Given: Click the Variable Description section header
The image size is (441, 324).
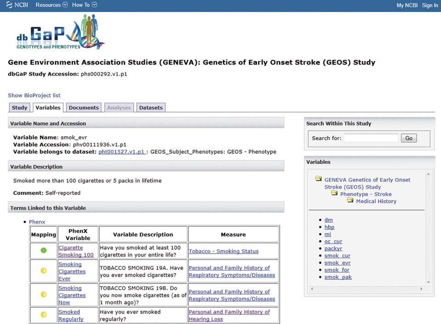Looking at the screenshot, I should coord(146,167).
